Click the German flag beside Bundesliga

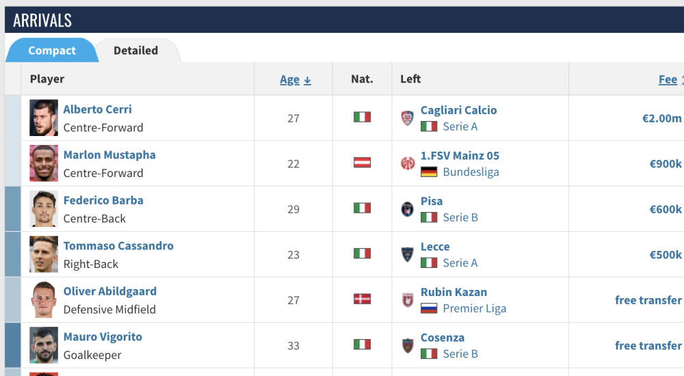coord(429,172)
